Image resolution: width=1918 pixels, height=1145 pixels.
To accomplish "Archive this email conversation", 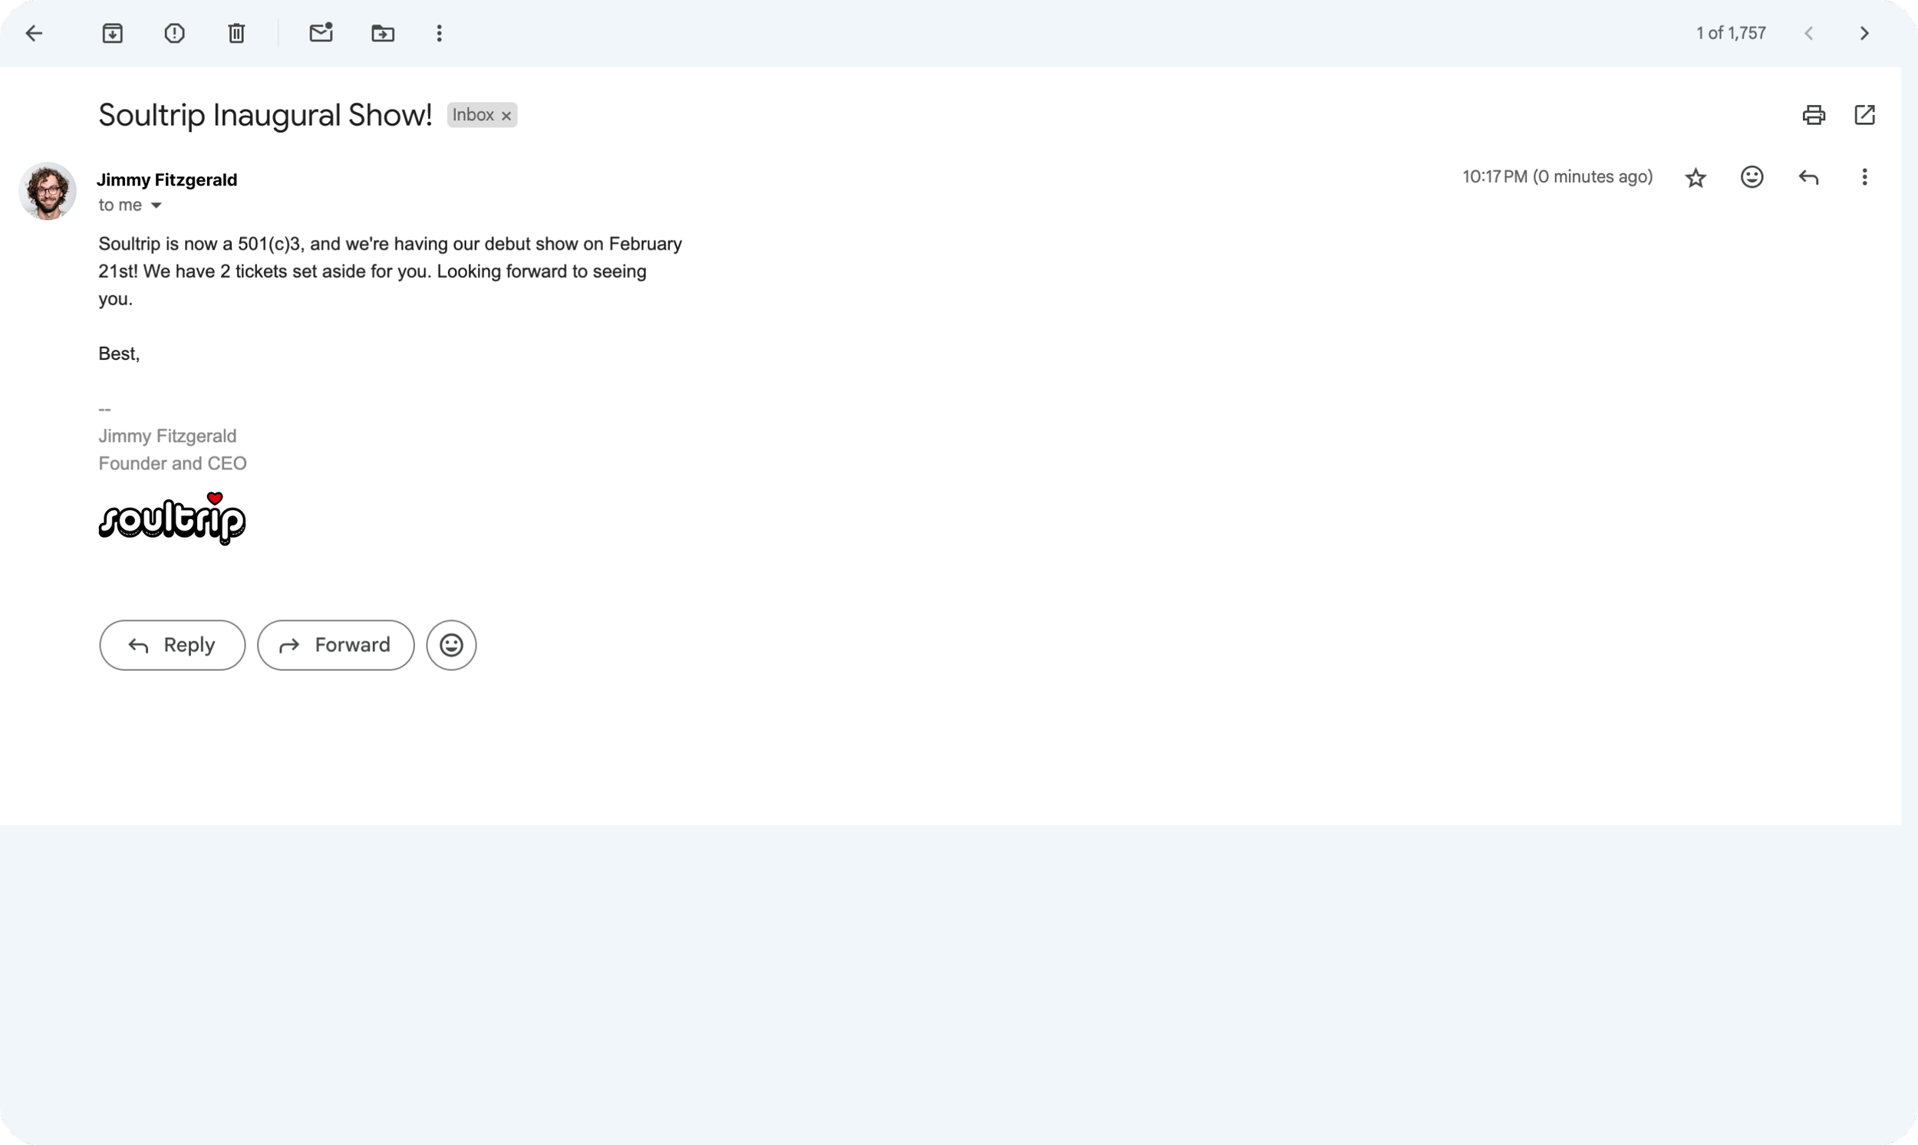I will pyautogui.click(x=113, y=33).
